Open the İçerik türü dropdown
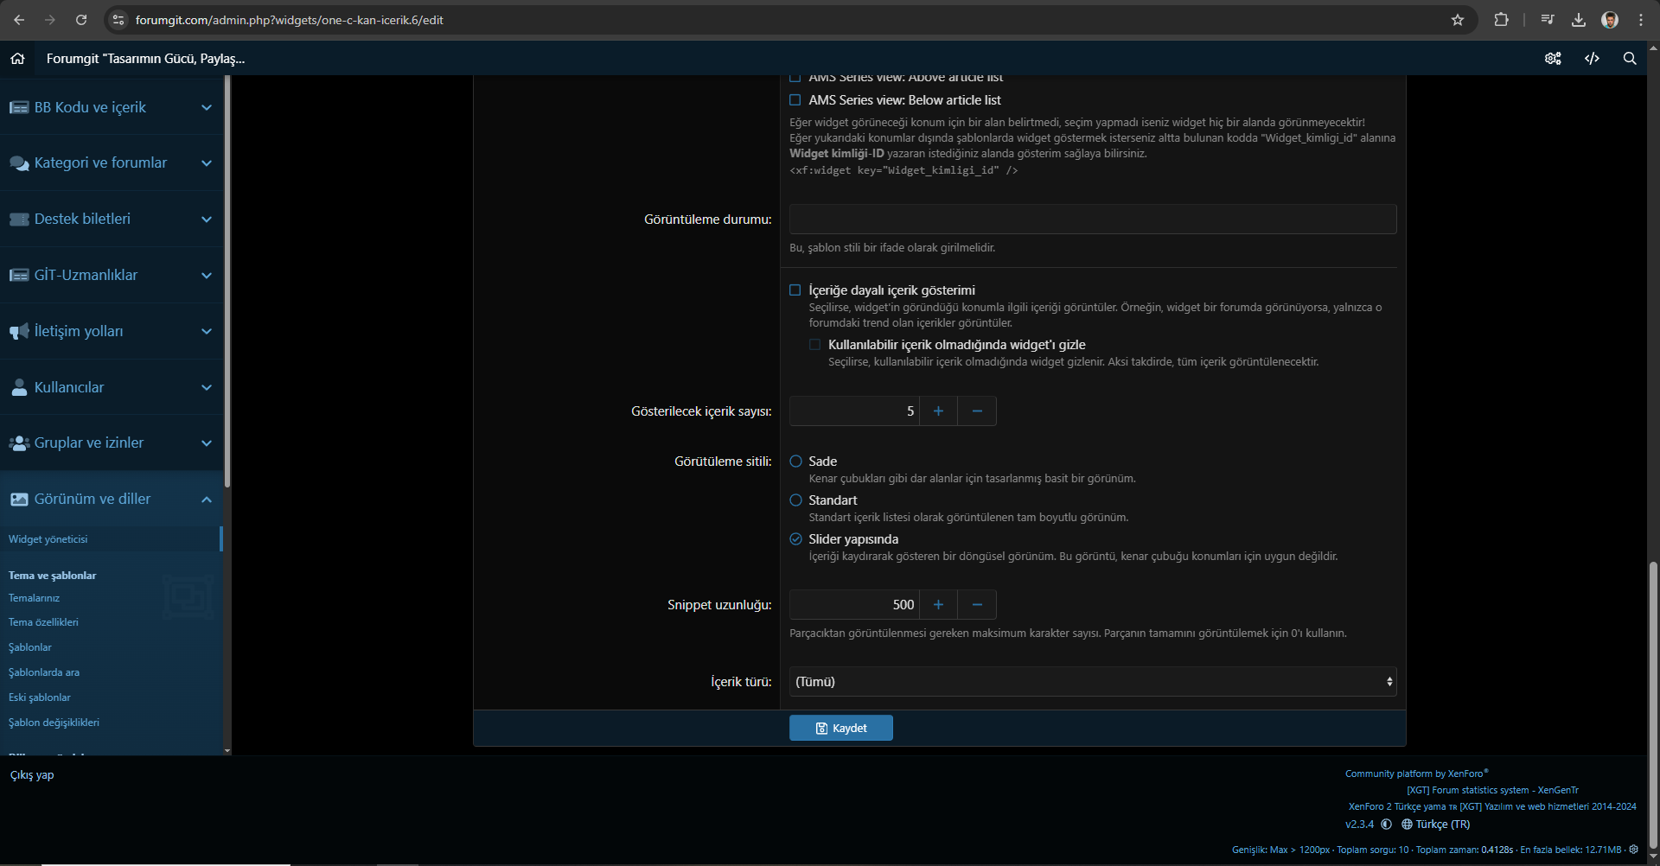This screenshot has height=866, width=1660. (x=1092, y=682)
